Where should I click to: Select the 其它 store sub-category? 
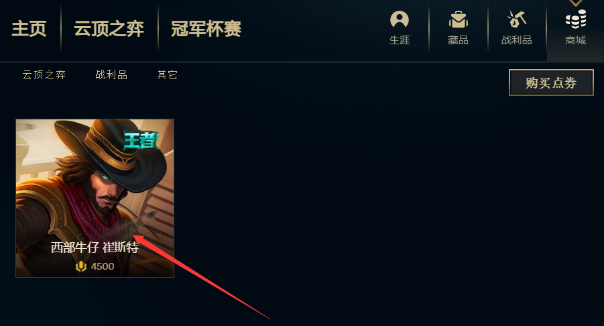tap(167, 74)
